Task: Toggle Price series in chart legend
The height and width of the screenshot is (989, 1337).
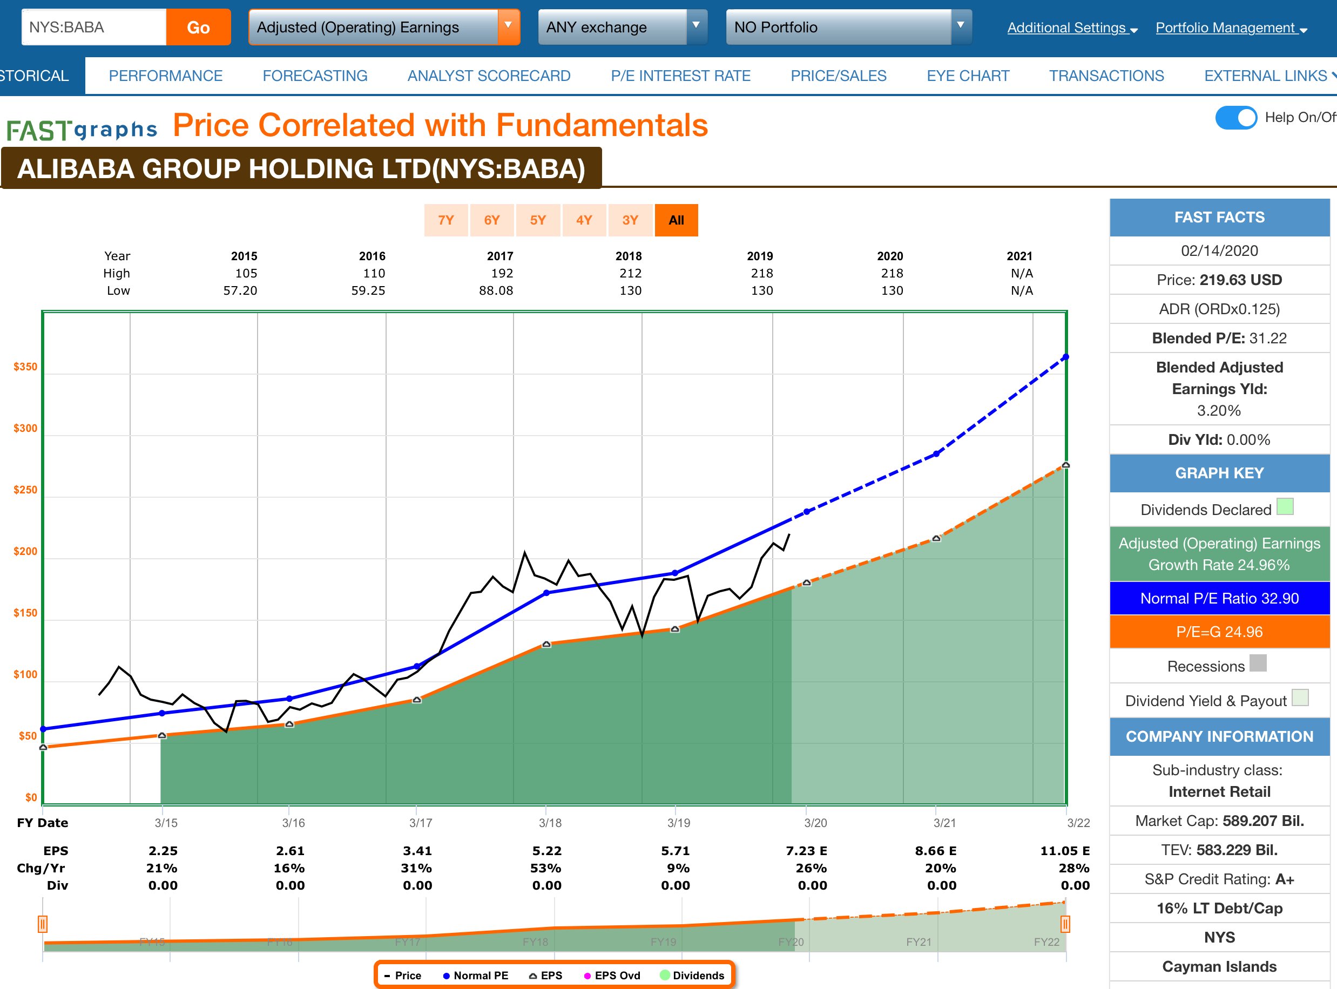Action: 402,975
